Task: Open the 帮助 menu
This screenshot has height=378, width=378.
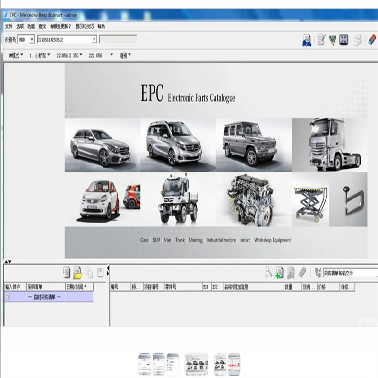Action: pyautogui.click(x=101, y=26)
